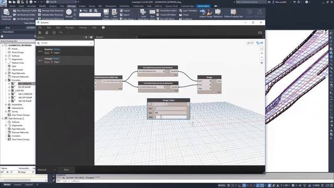Expand the Alignments node under GLENWOOD_WORKING
The width and height of the screenshot is (334, 188).
(6, 59)
